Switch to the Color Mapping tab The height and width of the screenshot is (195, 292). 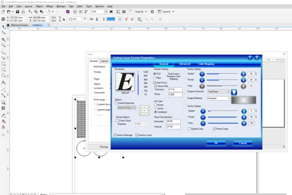coord(206,64)
